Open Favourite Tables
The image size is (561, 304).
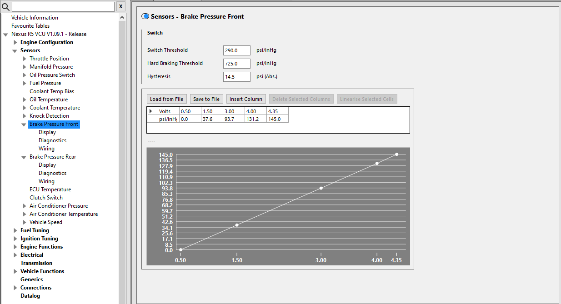[x=30, y=26]
